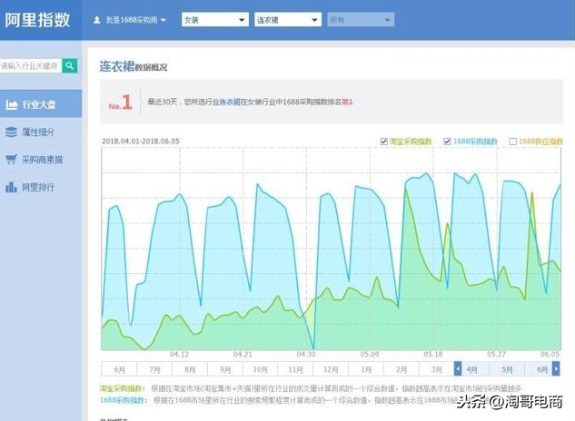Click the 行业大盘 chart icon
This screenshot has width=575, height=421.
pyautogui.click(x=12, y=104)
